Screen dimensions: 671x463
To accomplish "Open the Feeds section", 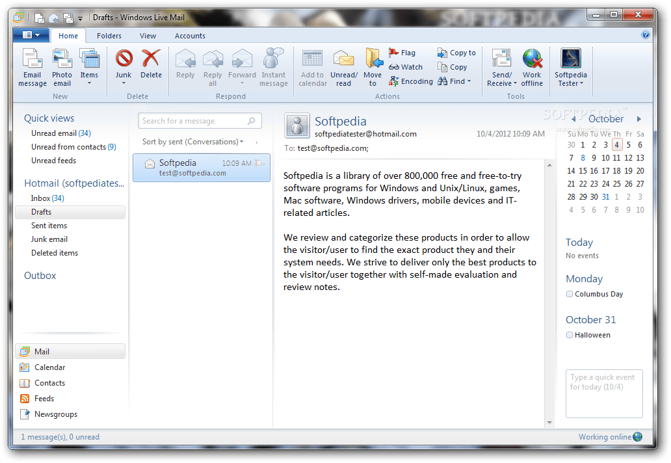I will (37, 399).
